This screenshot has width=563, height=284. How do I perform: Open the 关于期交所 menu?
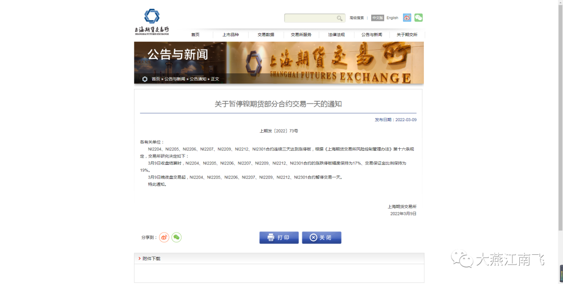pos(407,35)
